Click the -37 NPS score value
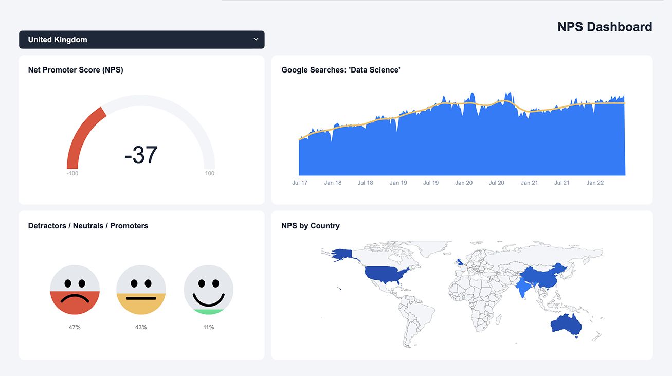 [x=141, y=155]
